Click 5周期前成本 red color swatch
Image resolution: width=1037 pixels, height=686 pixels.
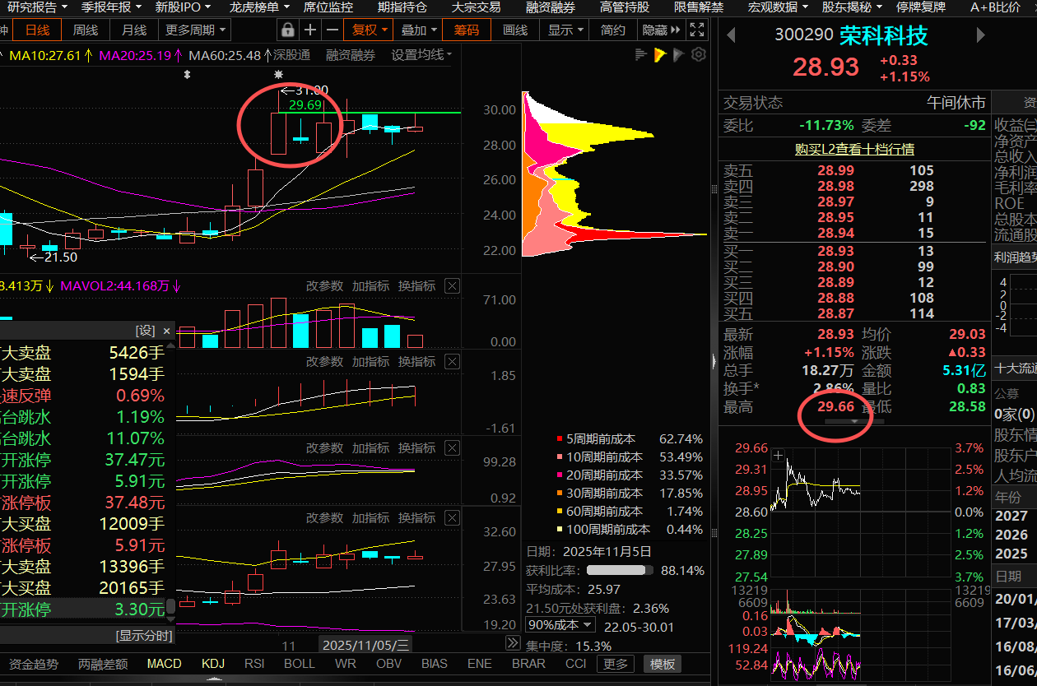(x=560, y=439)
